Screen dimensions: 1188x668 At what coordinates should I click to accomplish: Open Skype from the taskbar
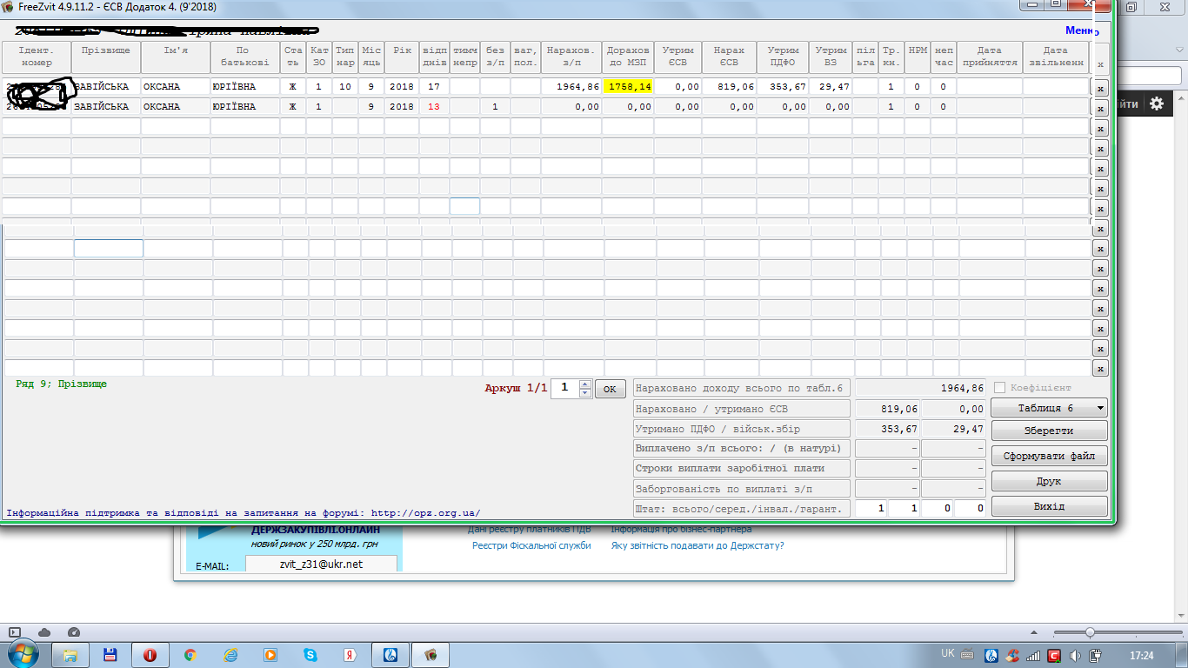tap(310, 655)
